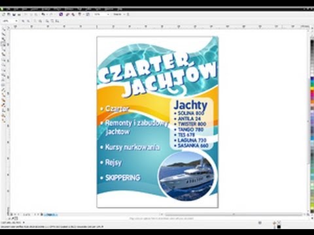Click the Print icon in standard toolbar
Screen dimensions: 314x235
tap(19, 14)
